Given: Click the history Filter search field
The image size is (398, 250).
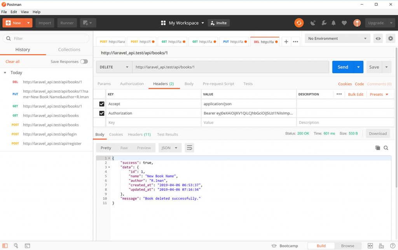Looking at the screenshot, I should pyautogui.click(x=46, y=38).
